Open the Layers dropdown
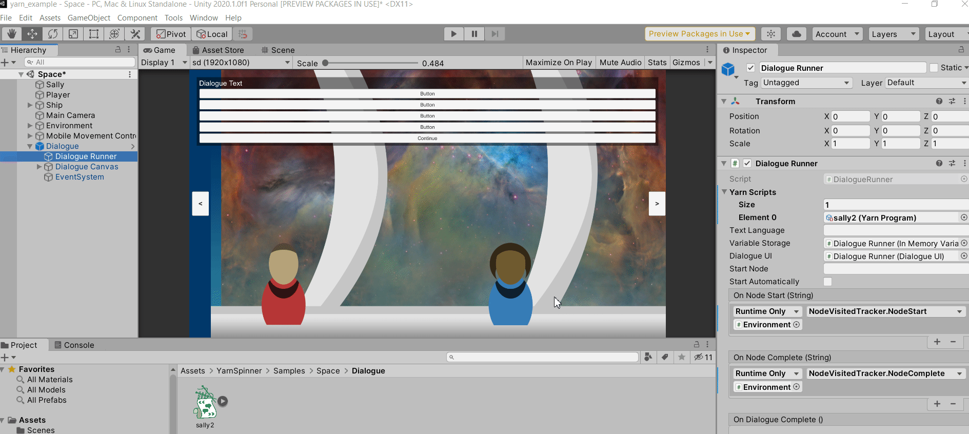This screenshot has width=969, height=434. pos(893,34)
